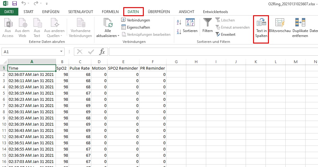Open the Sortieren dialog icon

point(190,23)
